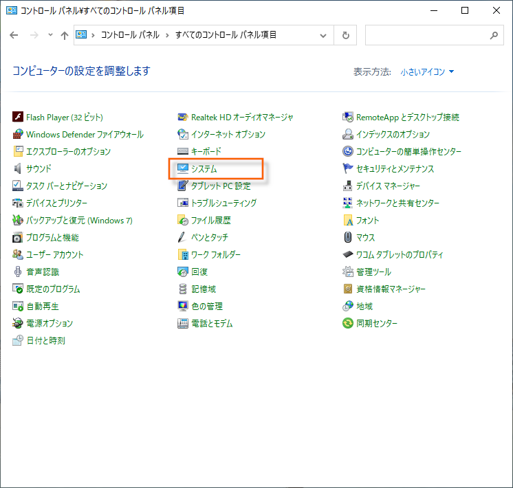Screen dimensions: 513x488
Task: Maximize the control panel window
Action: pos(465,10)
